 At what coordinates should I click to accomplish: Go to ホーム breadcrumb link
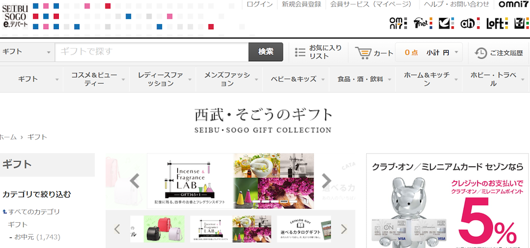[x=8, y=137]
